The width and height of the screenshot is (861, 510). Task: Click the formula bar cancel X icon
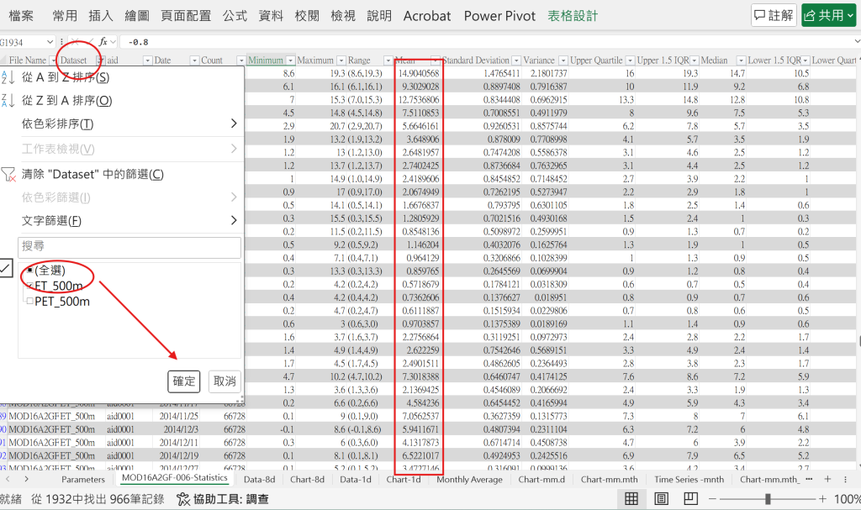point(75,42)
